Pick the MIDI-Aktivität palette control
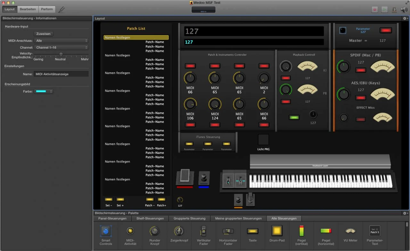This screenshot has height=251, width=410. tap(130, 231)
